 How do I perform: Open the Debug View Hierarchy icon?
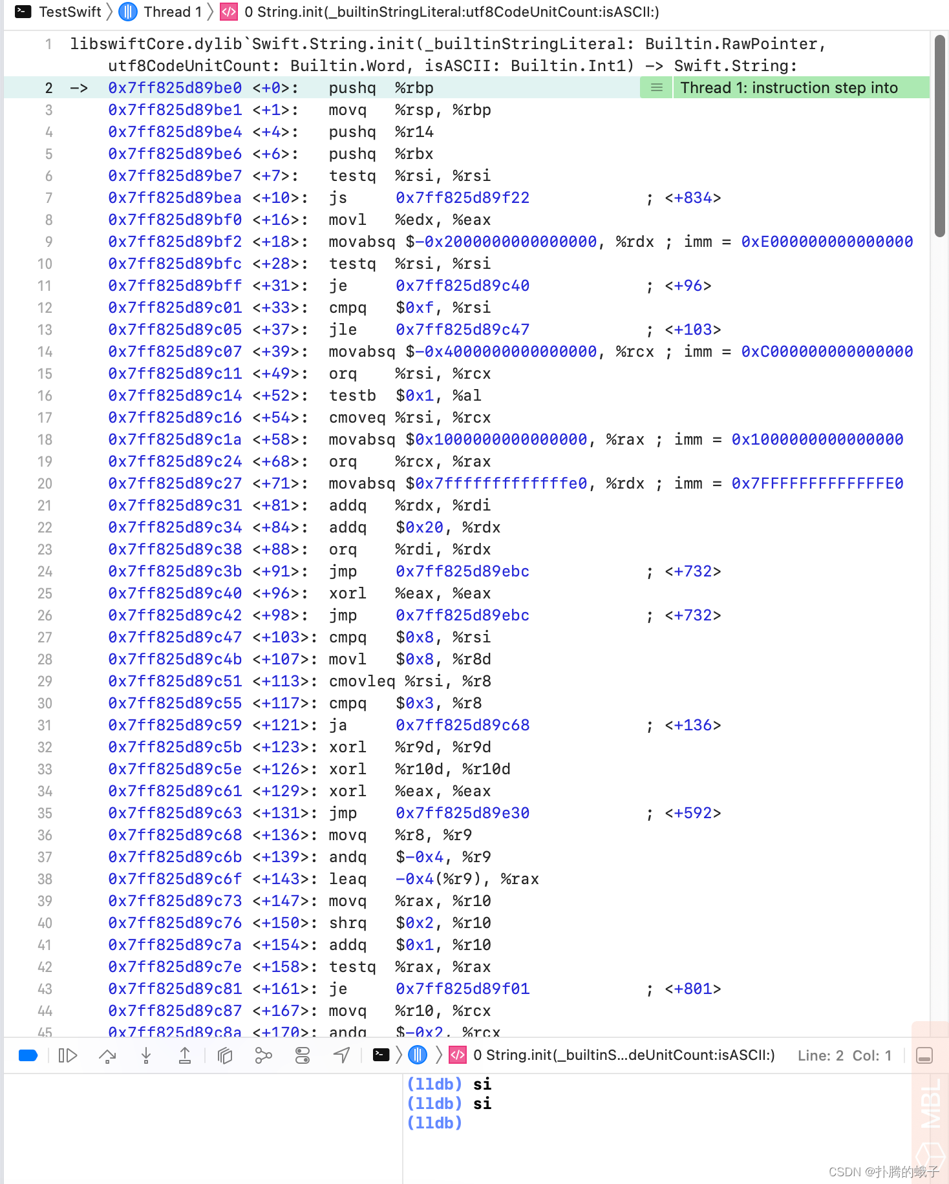(x=224, y=1055)
